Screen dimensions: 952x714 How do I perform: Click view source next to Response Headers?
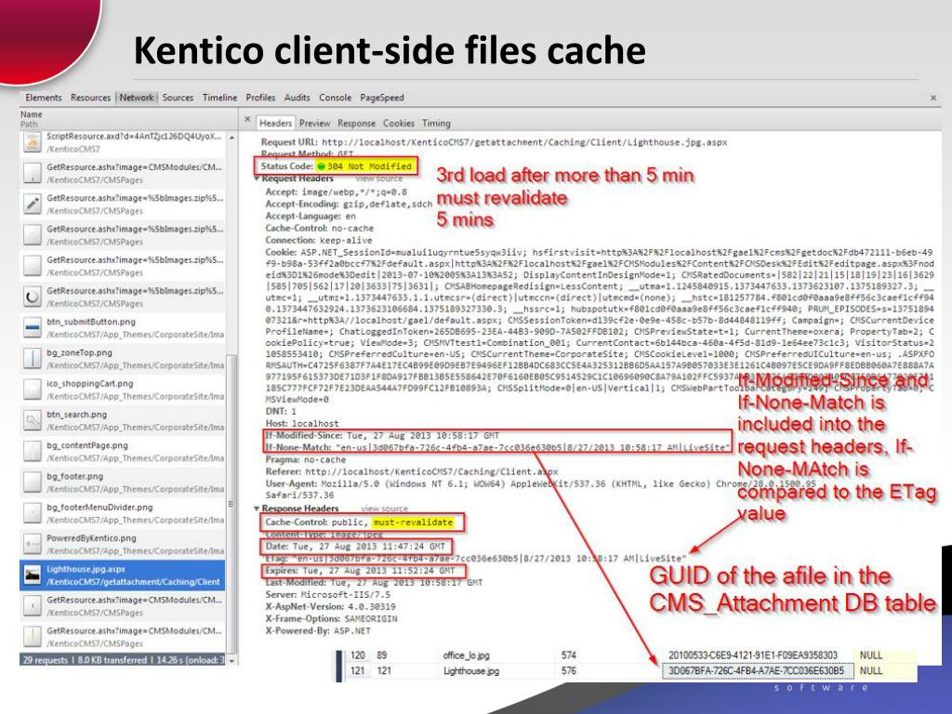point(384,509)
